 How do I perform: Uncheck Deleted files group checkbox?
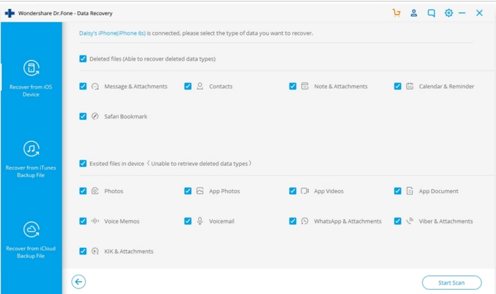pyautogui.click(x=83, y=59)
